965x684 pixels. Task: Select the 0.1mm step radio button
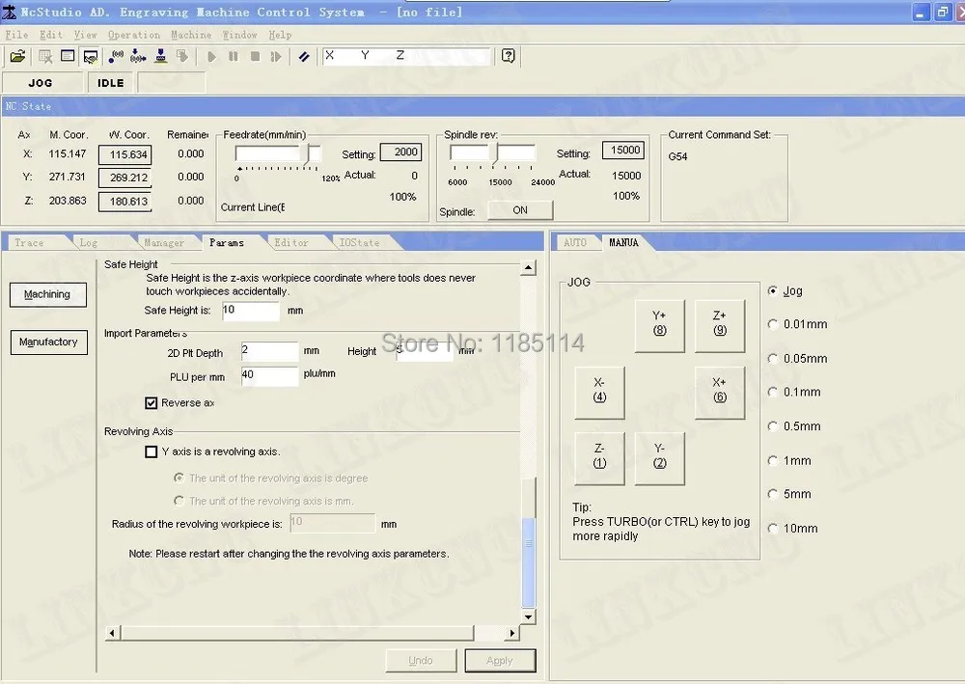[x=773, y=392]
